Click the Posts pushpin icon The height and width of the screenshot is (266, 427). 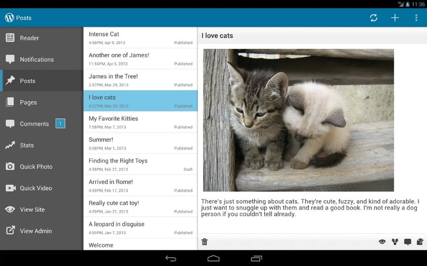[x=10, y=80]
